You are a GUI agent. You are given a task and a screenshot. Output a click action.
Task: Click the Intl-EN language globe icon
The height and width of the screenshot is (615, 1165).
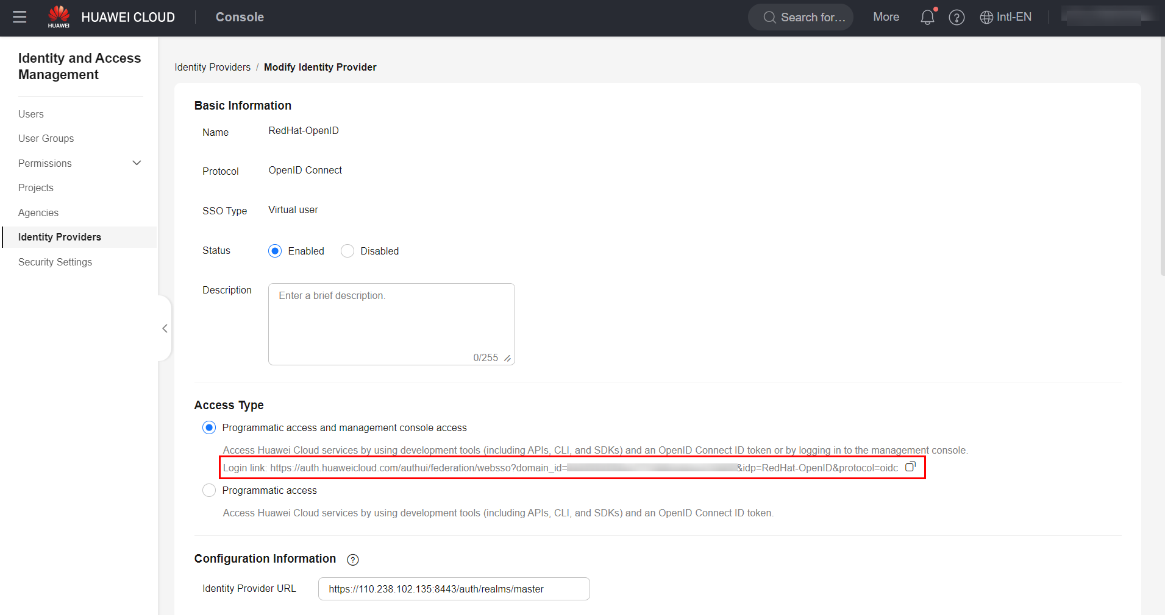click(x=986, y=18)
